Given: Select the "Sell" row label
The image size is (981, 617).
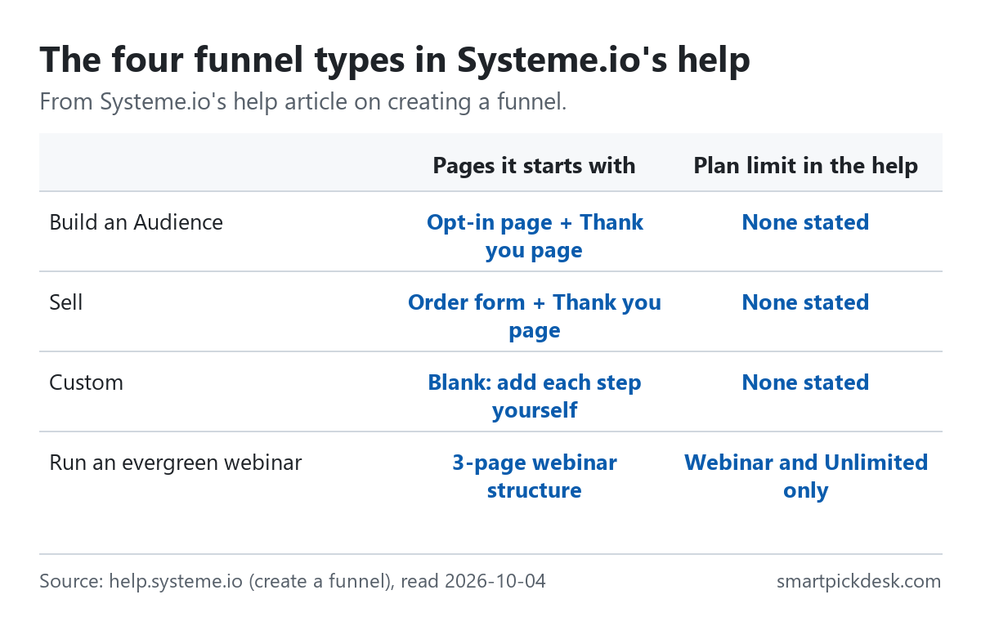Looking at the screenshot, I should (x=66, y=302).
